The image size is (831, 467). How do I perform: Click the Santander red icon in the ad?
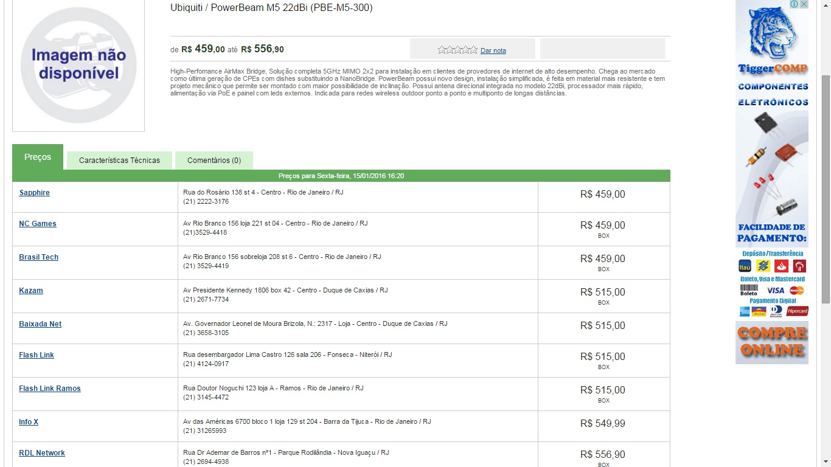pyautogui.click(x=782, y=266)
